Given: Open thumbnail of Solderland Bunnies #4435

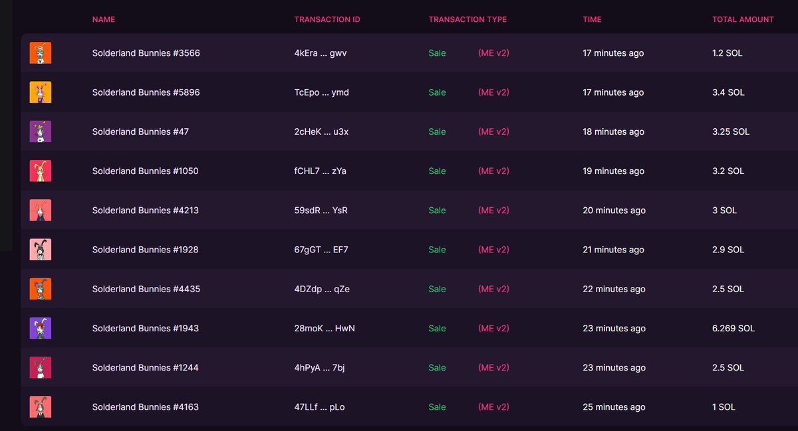Looking at the screenshot, I should pyautogui.click(x=41, y=289).
